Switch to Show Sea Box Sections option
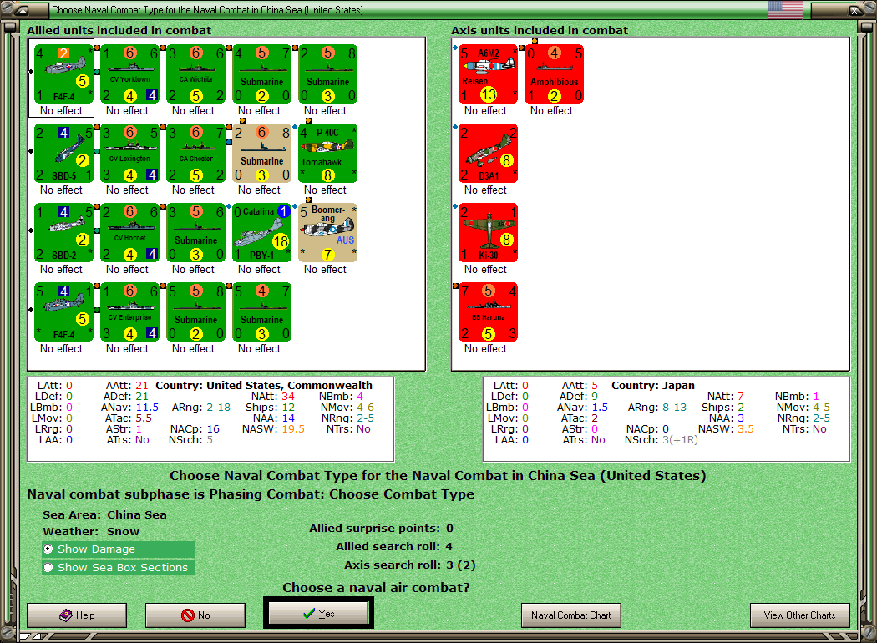Image resolution: width=877 pixels, height=643 pixels. [x=118, y=568]
